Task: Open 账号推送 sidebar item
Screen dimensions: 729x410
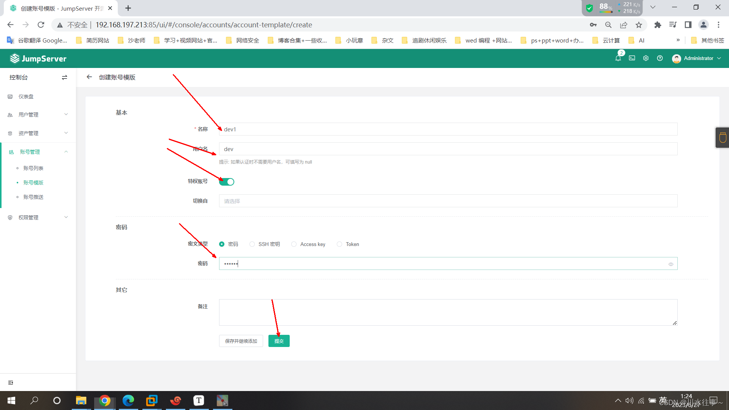Action: tap(33, 197)
